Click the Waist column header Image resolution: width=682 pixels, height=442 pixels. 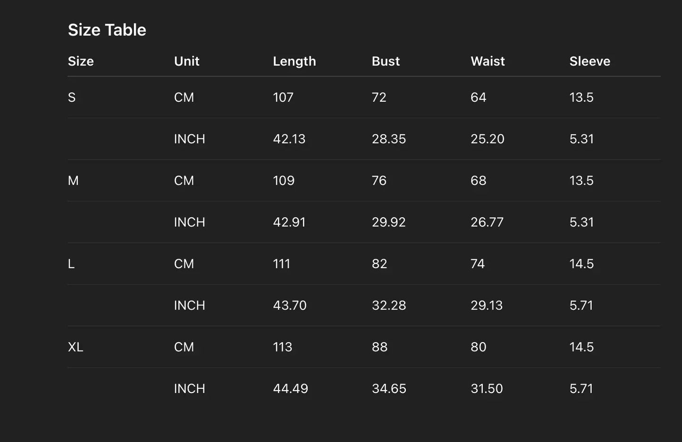pyautogui.click(x=488, y=61)
